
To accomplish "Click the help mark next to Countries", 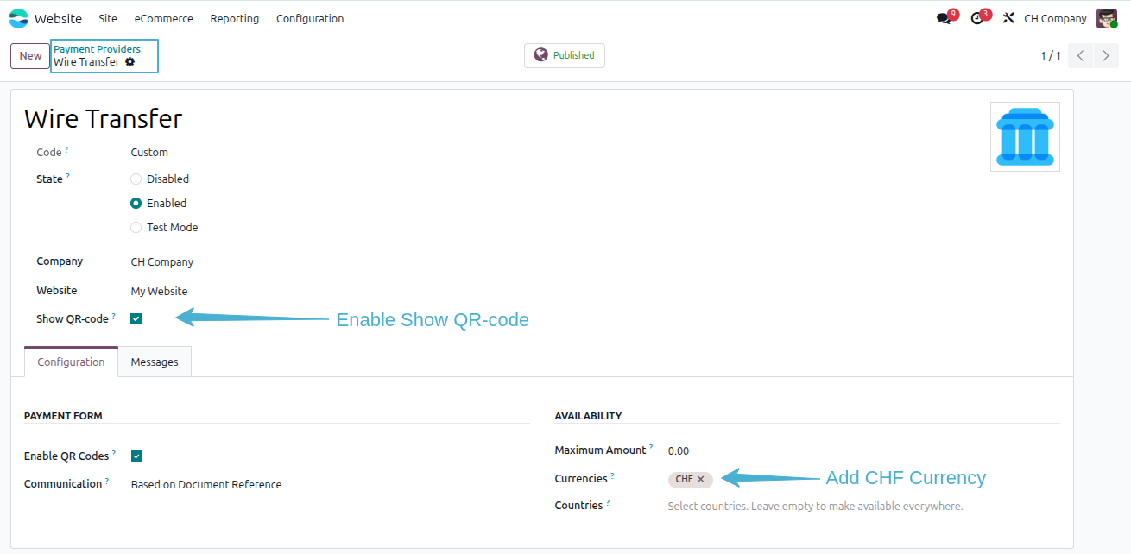I will [608, 502].
